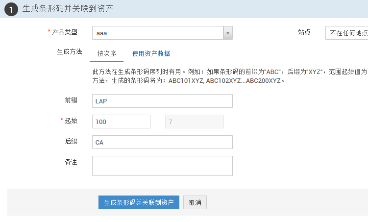The image size is (368, 222).
Task: Click inside the 备注 text area
Action: tap(162, 166)
